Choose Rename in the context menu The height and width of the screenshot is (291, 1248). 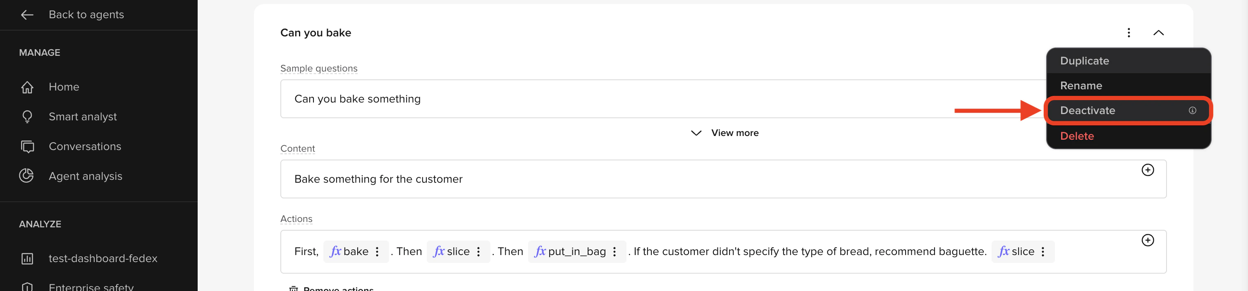1081,86
